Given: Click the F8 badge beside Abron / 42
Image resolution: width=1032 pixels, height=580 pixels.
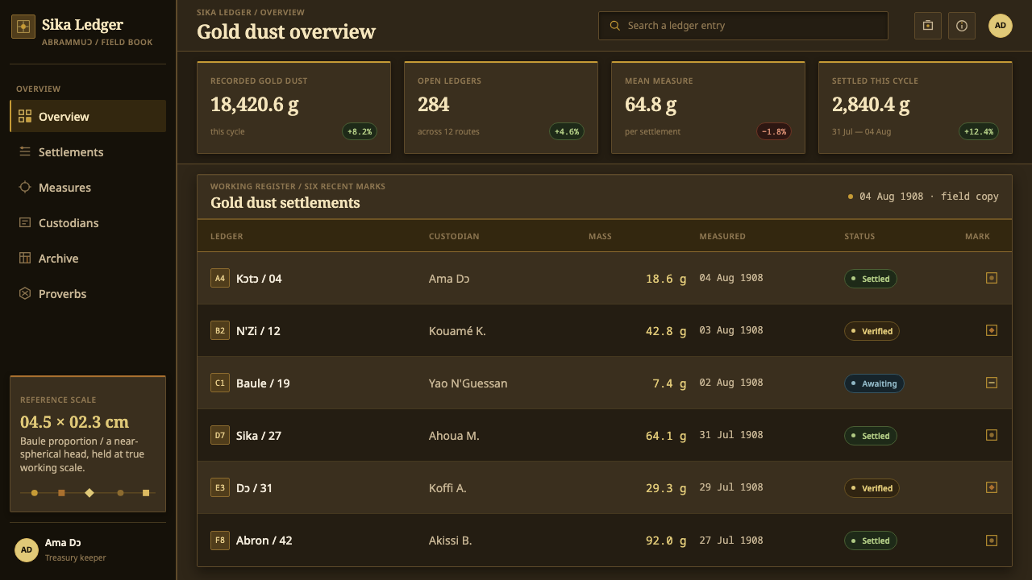Looking at the screenshot, I should point(220,540).
